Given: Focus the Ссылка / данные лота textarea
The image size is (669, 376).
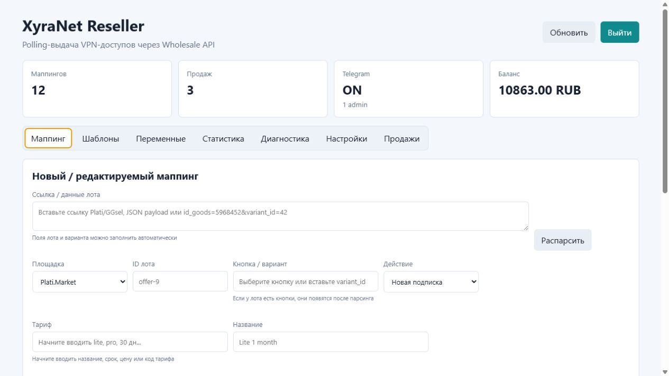Looking at the screenshot, I should point(280,216).
